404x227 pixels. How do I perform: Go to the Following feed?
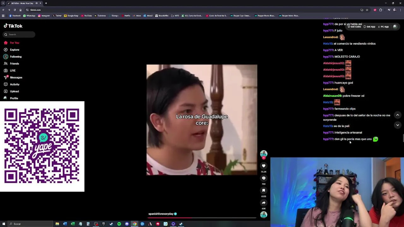click(x=13, y=57)
